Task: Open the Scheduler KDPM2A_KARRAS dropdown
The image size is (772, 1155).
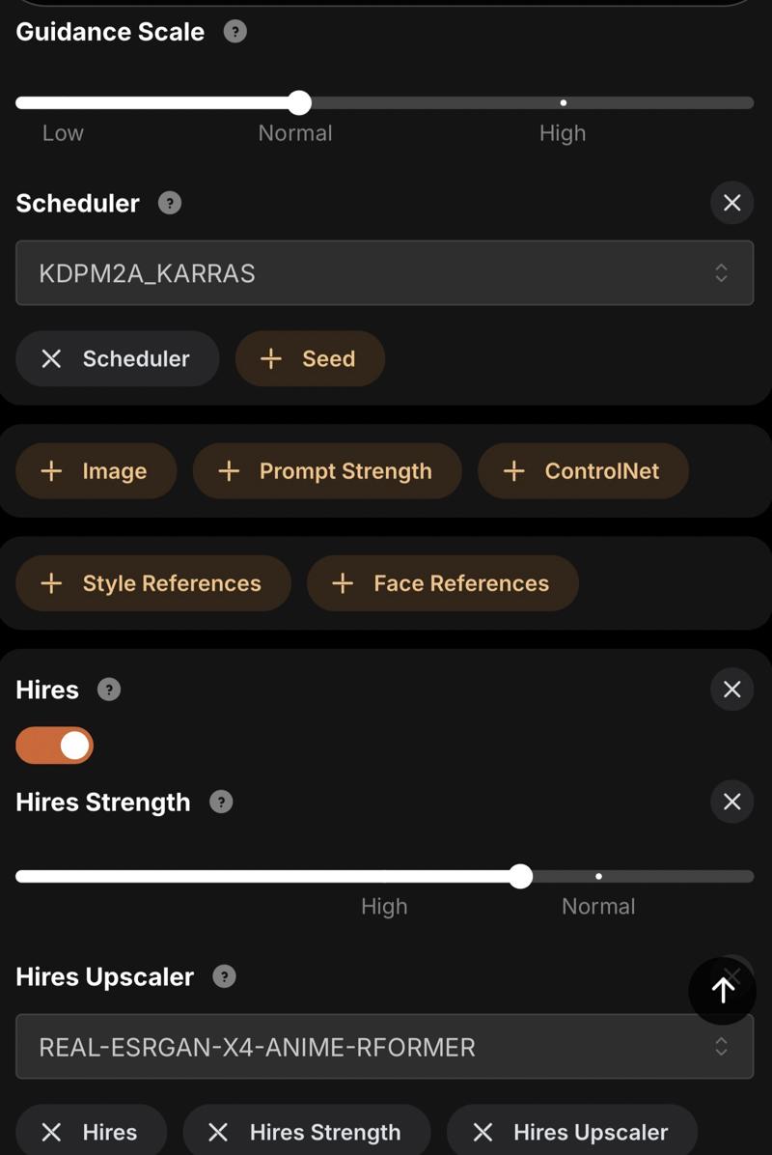Action: (384, 273)
